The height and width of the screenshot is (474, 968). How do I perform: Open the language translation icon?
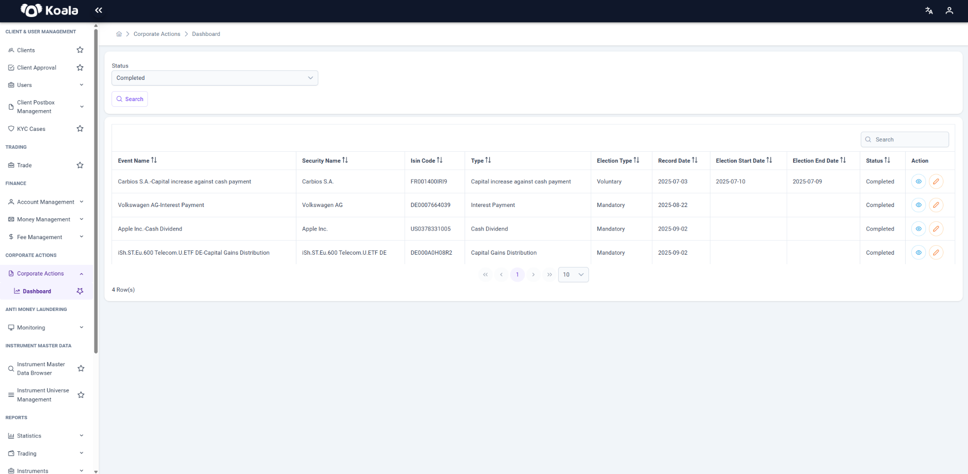929,10
